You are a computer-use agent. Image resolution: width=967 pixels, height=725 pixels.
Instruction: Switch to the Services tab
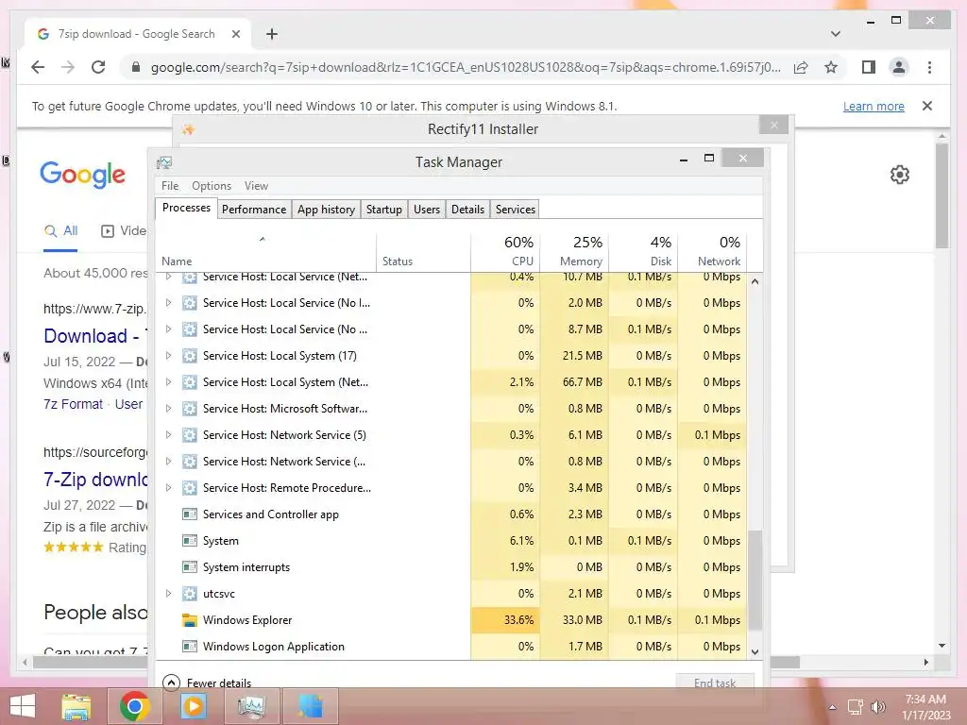tap(515, 209)
